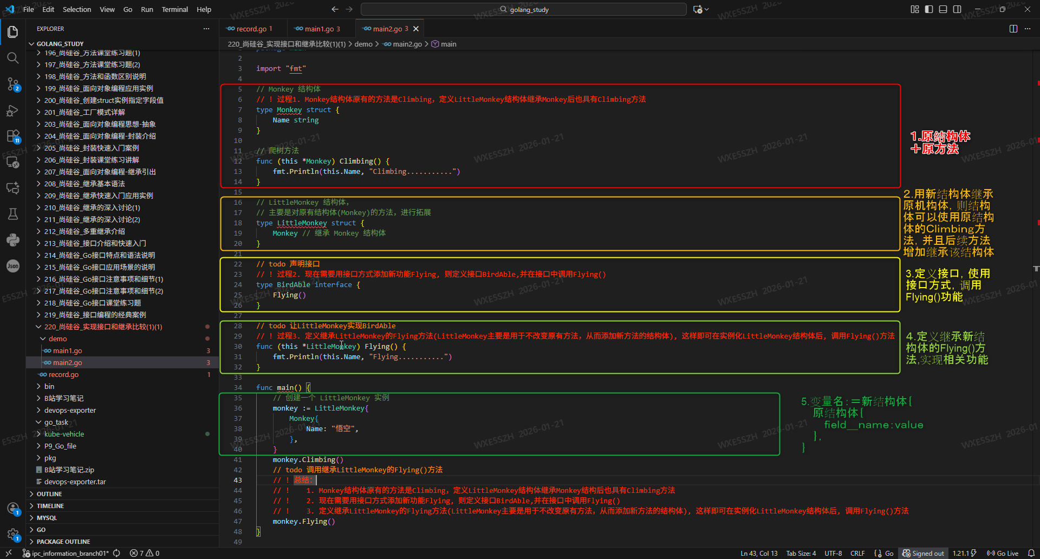Open the Json extension view
Screen dimensions: 1040x559
click(x=13, y=266)
